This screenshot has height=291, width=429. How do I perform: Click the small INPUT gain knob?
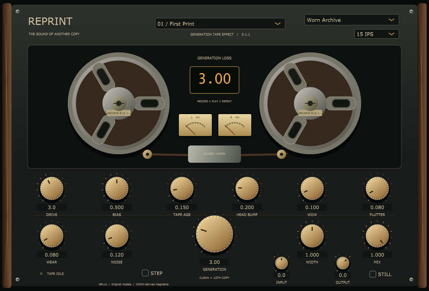[282, 263]
